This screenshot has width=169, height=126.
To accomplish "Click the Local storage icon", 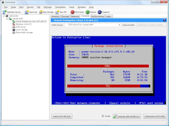I will 13,30.
